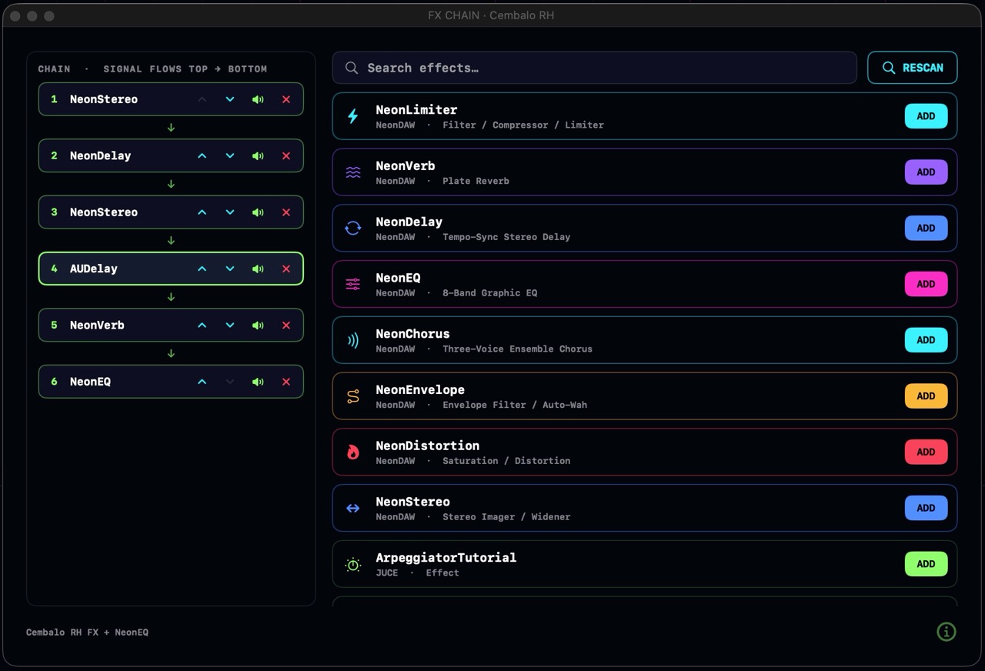Screen dimensions: 985x671
Task: Click 'Cembalo RH FX + NeonEQ' status text
Action: [87, 633]
